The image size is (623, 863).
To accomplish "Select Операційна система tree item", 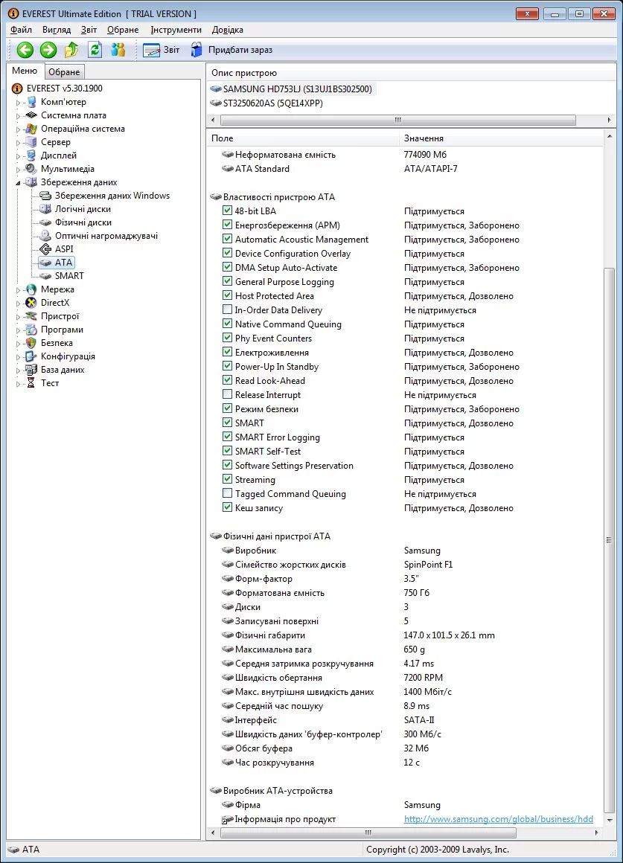I will pyautogui.click(x=76, y=129).
